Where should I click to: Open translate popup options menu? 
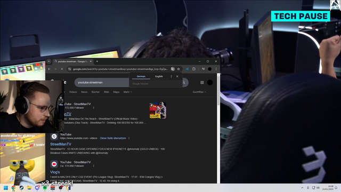(171, 76)
